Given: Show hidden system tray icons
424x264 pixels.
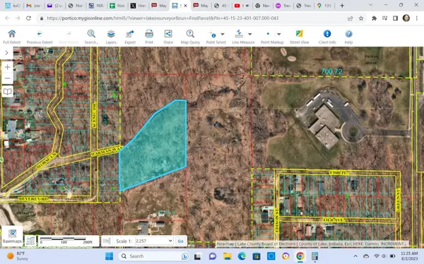Looking at the screenshot, I should click(355, 256).
